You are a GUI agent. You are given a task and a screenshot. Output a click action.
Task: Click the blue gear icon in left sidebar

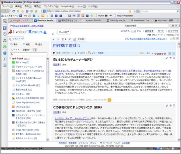[5, 53]
